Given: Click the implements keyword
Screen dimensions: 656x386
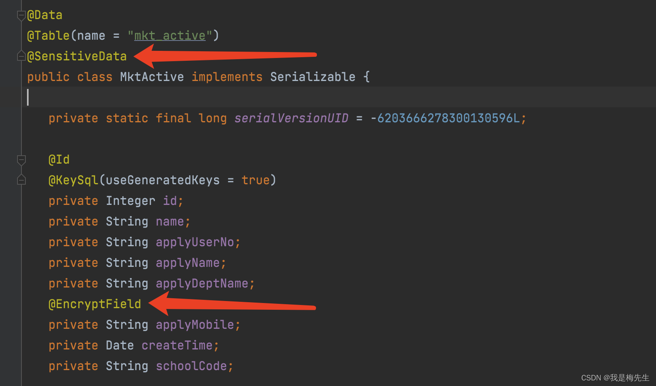Looking at the screenshot, I should click(227, 77).
